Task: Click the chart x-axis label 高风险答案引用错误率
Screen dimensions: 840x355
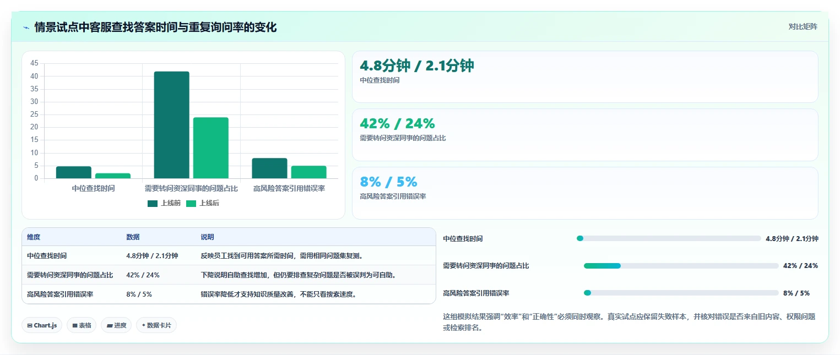Action: 289,188
